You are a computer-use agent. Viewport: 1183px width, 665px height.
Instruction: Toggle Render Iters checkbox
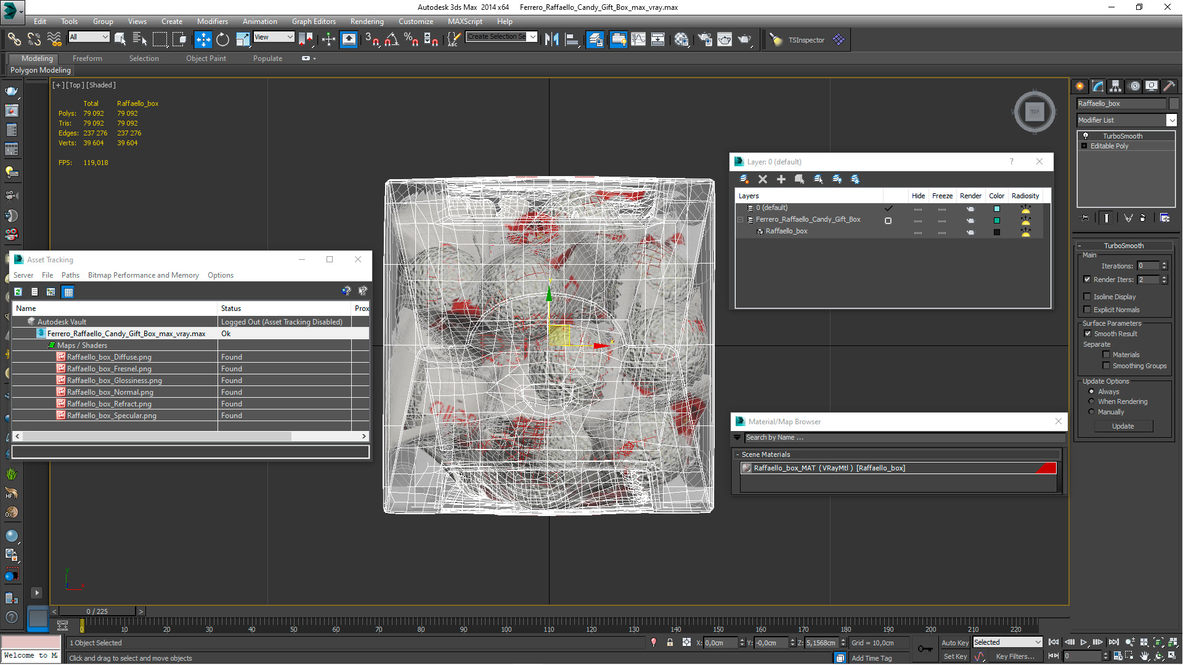tap(1087, 280)
